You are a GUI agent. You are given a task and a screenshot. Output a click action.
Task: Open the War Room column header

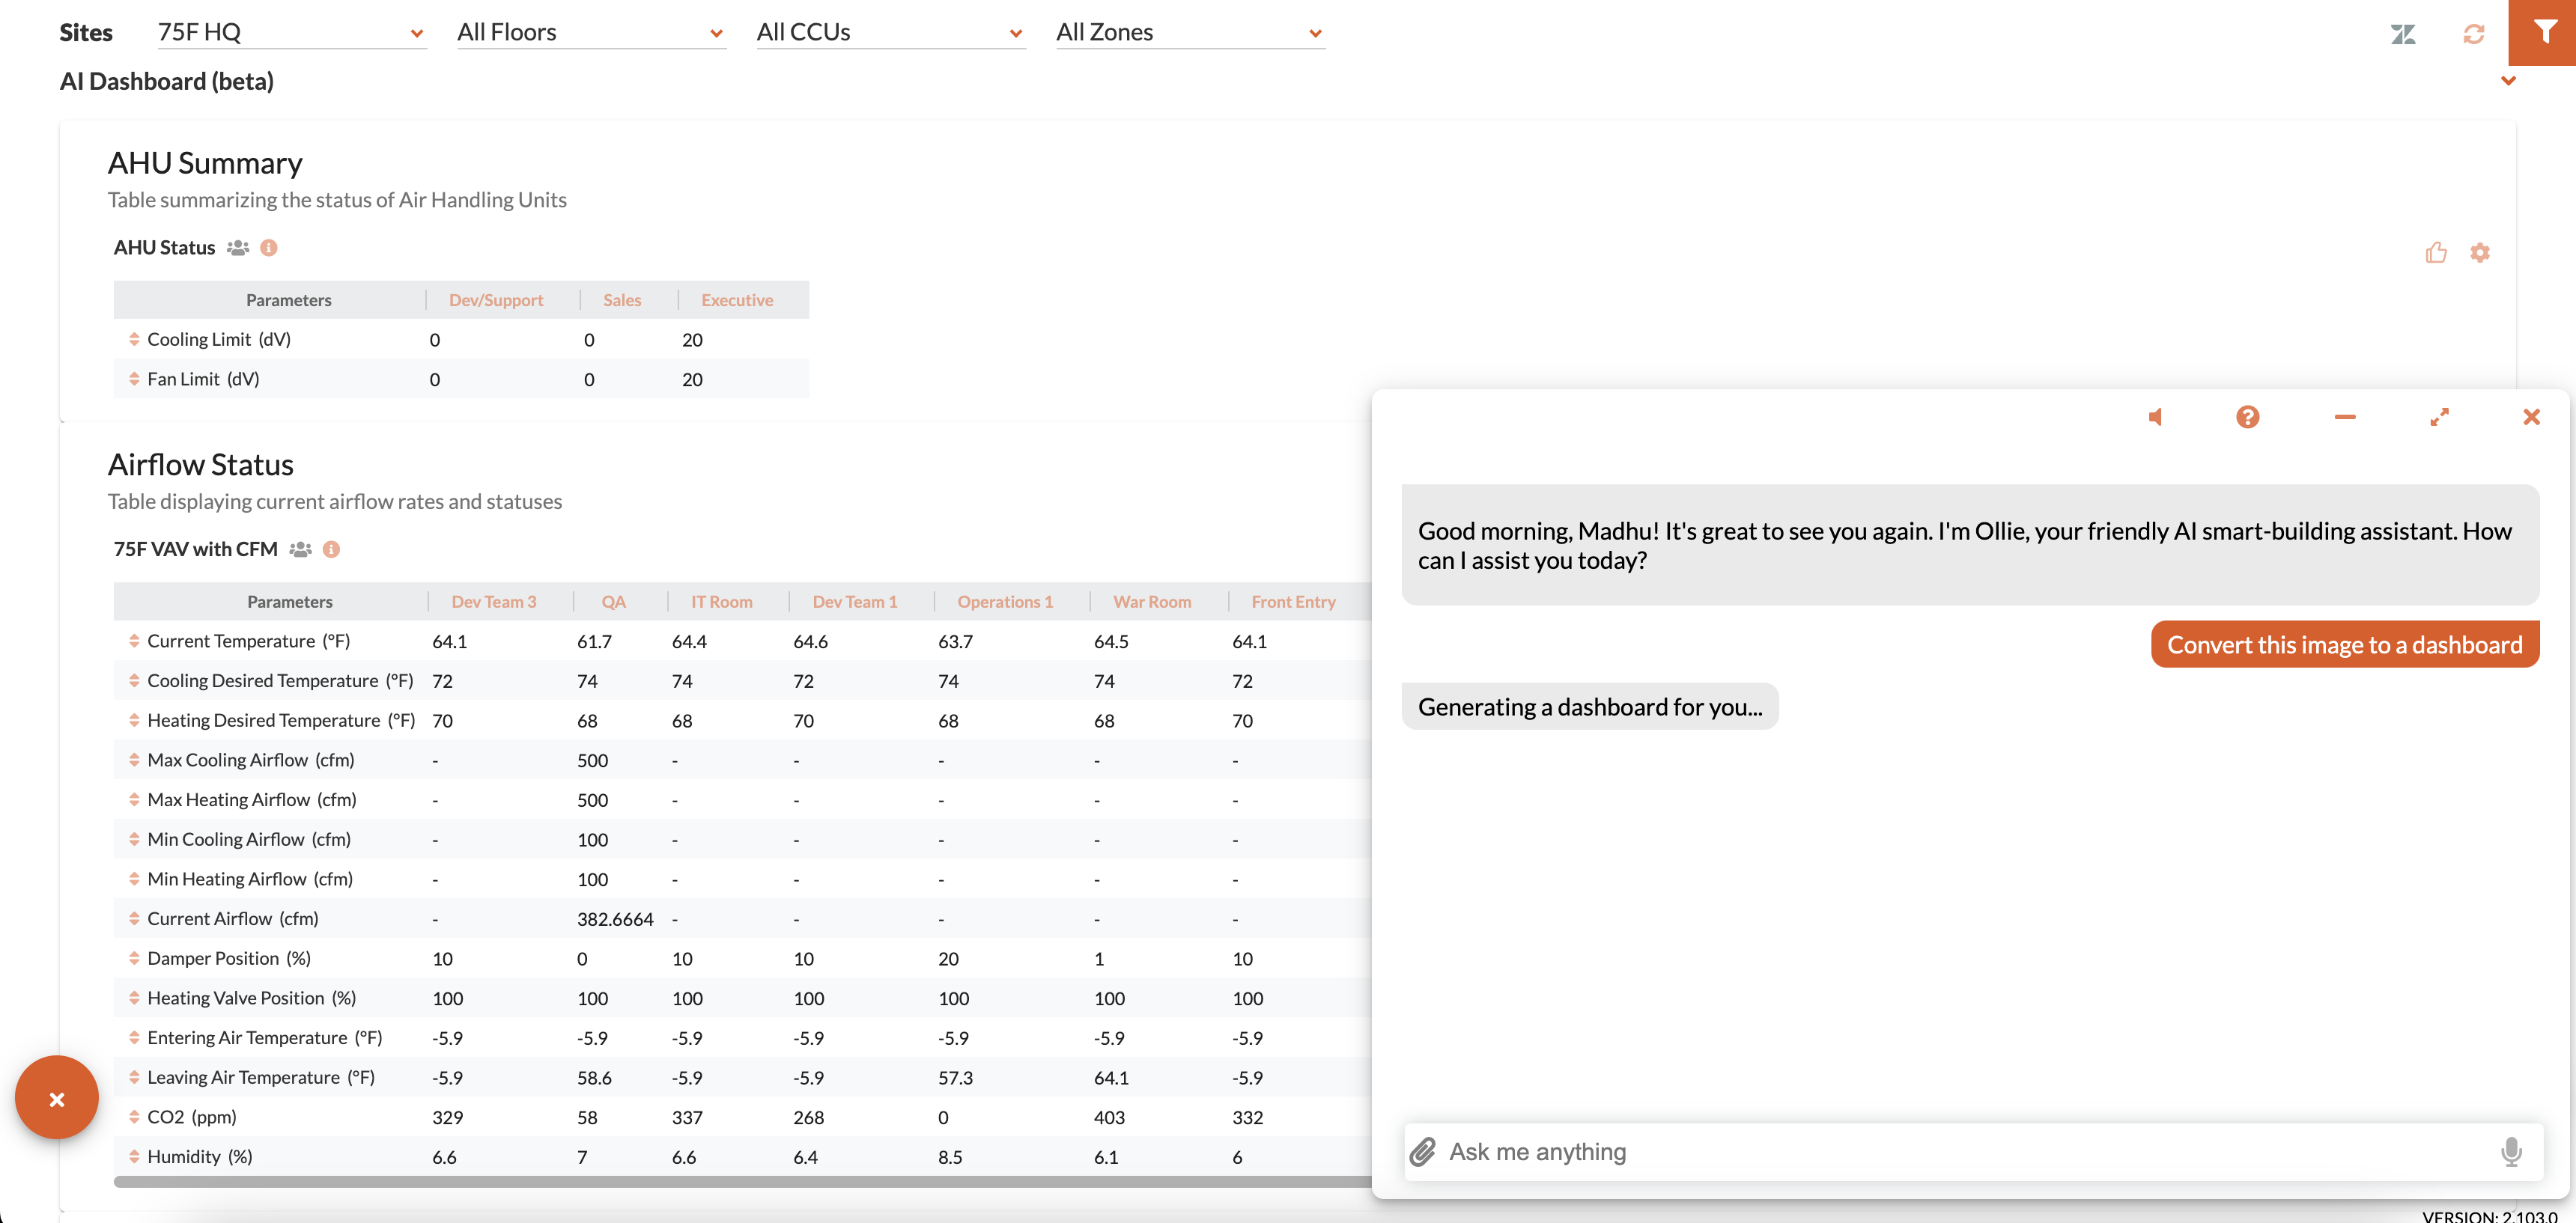point(1152,603)
